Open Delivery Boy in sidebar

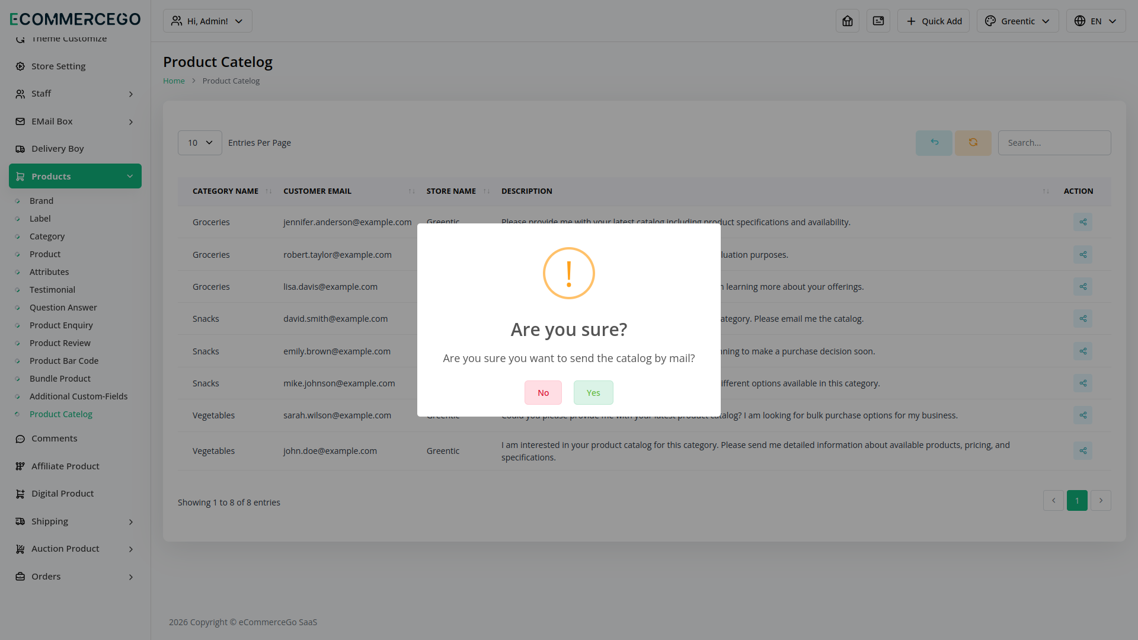pyautogui.click(x=75, y=149)
